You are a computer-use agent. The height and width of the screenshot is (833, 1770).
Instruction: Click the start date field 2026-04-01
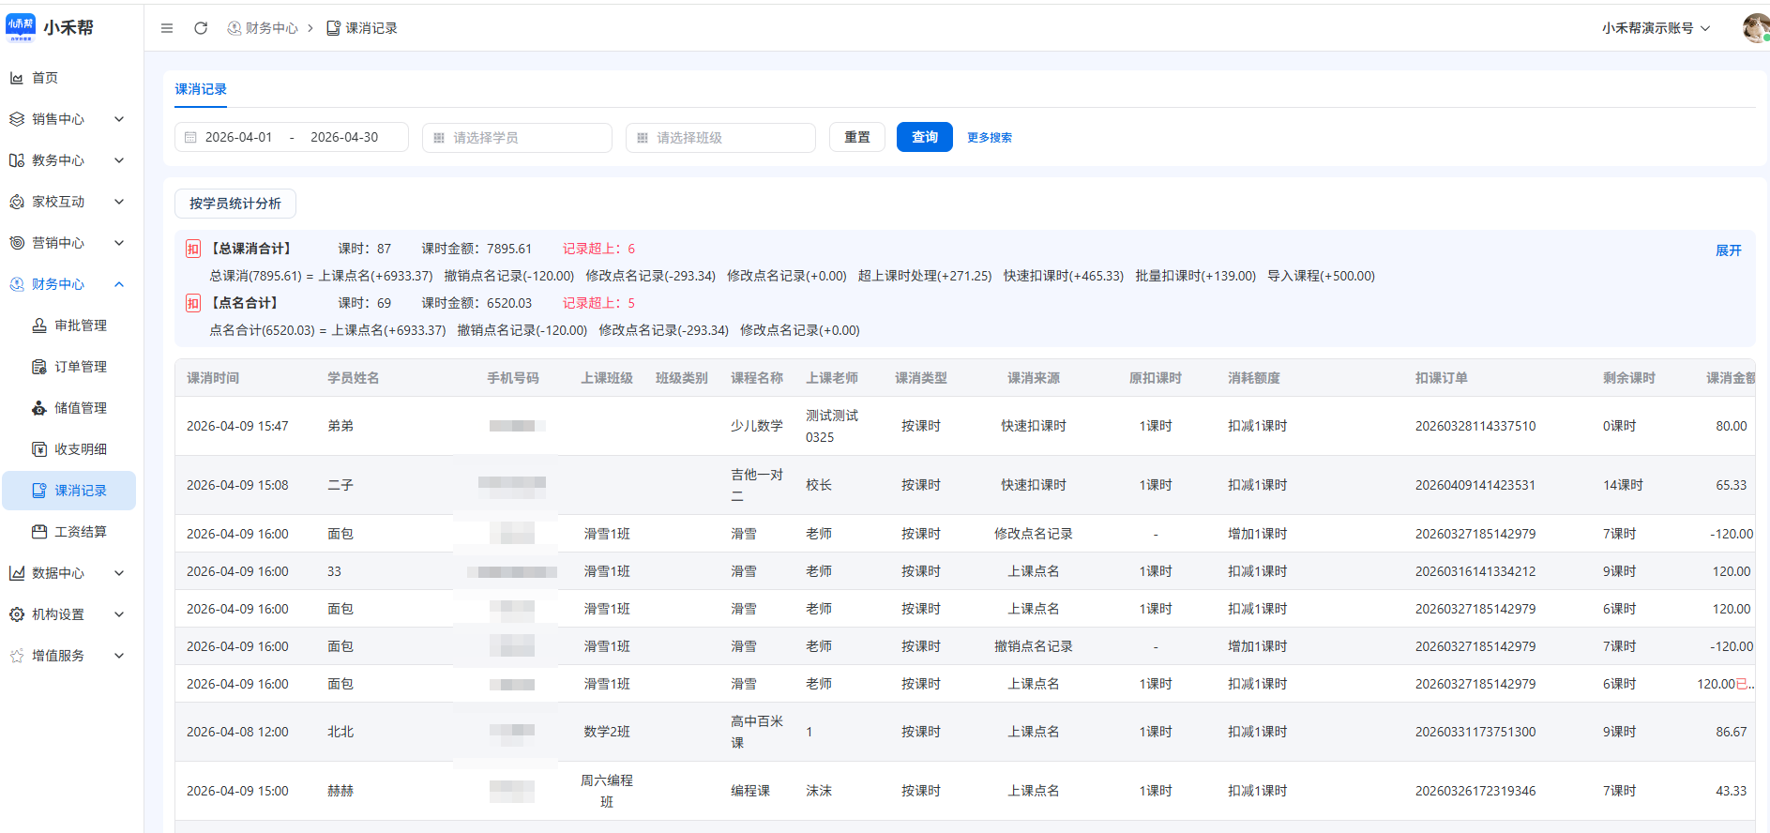(238, 137)
